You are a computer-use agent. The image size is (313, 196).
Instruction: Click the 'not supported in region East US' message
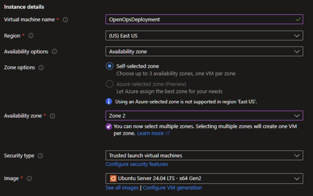coord(186,102)
